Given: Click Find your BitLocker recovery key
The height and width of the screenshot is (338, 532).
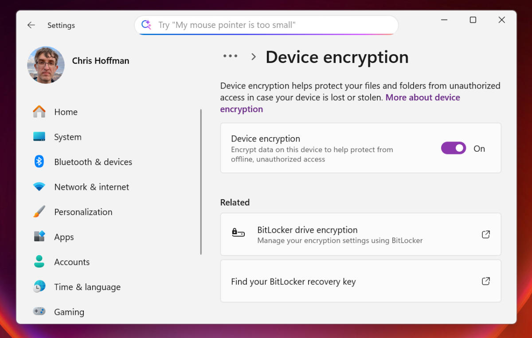Looking at the screenshot, I should point(293,281).
